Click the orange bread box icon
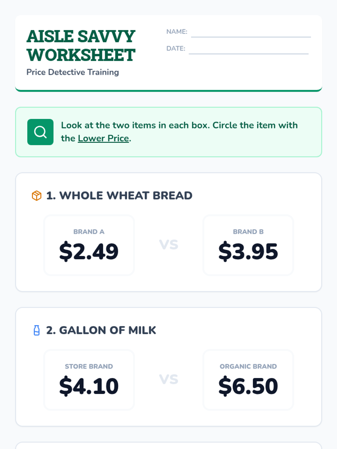Viewport: 337px width, 449px height. [x=37, y=196]
